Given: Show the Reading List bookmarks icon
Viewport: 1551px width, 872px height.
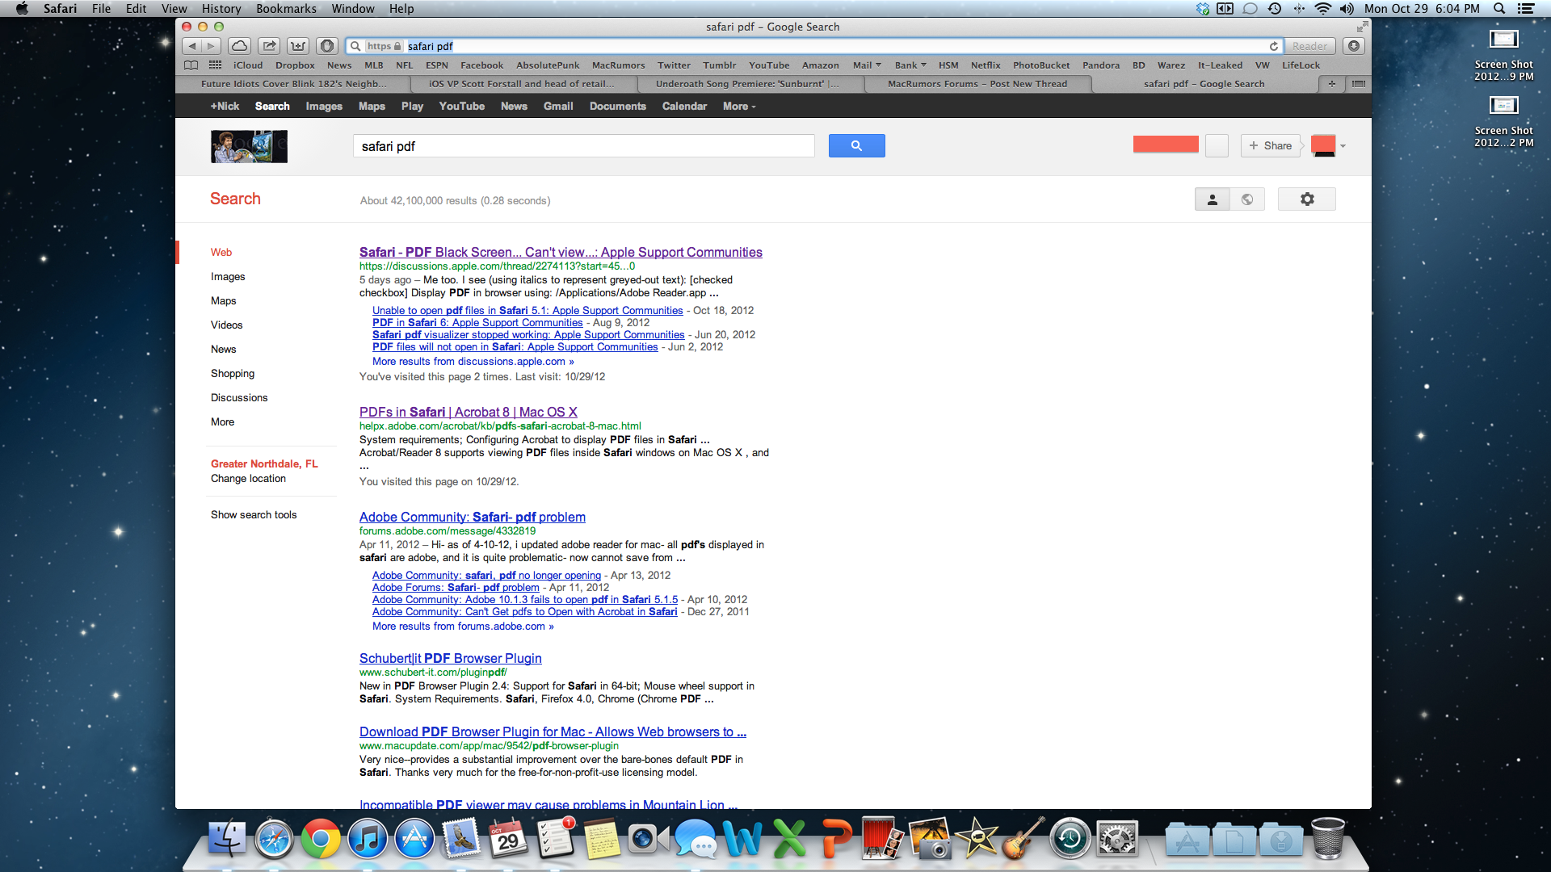Looking at the screenshot, I should pos(191,65).
